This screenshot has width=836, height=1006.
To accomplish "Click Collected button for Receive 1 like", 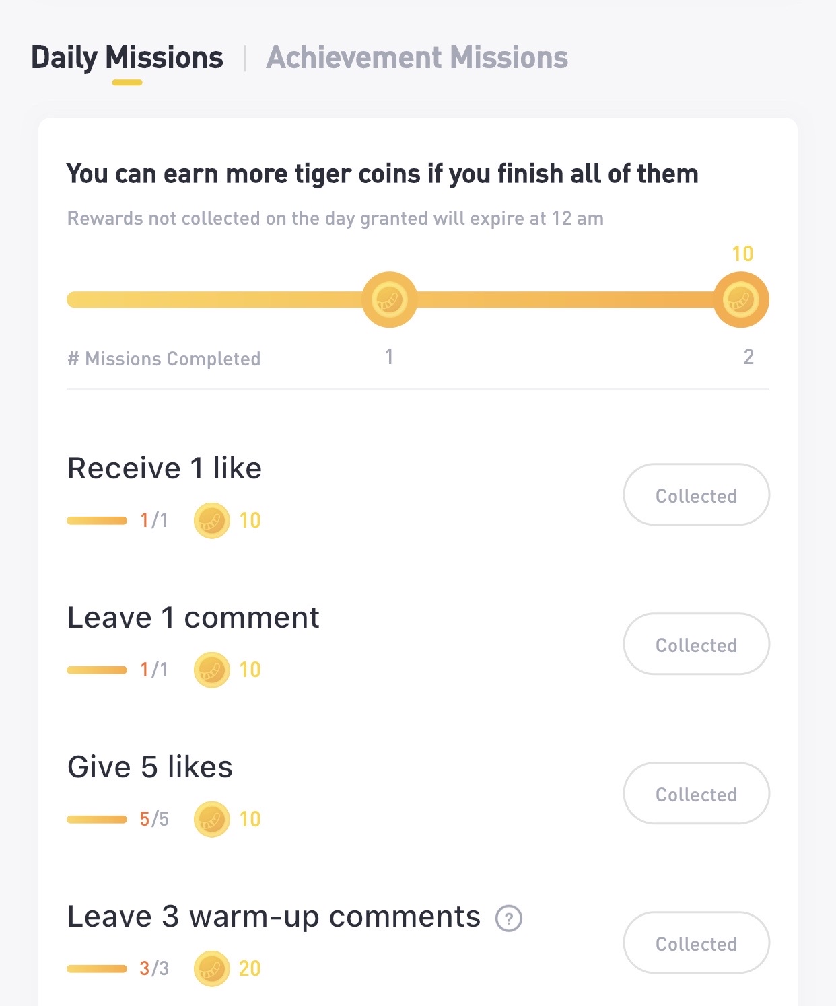I will coord(696,495).
